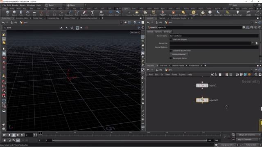Viewport: 262px width, 147px height.
Task: Open the Main radial menu dropdown
Action: click(77, 5)
